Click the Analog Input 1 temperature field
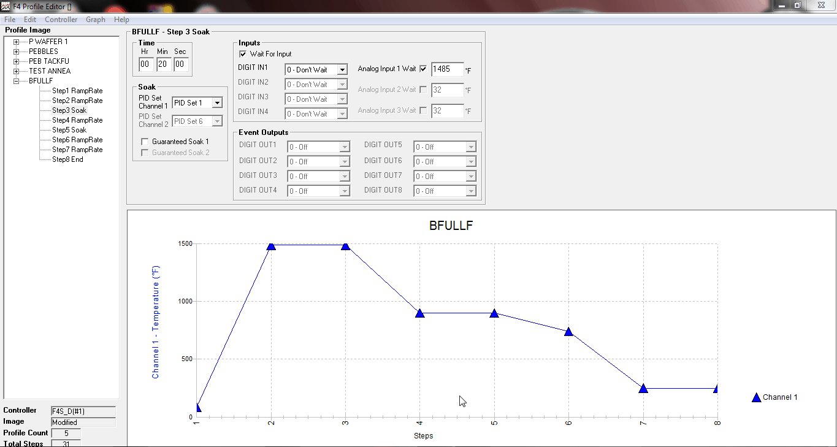Screen dimensions: 837x447 tap(447, 69)
